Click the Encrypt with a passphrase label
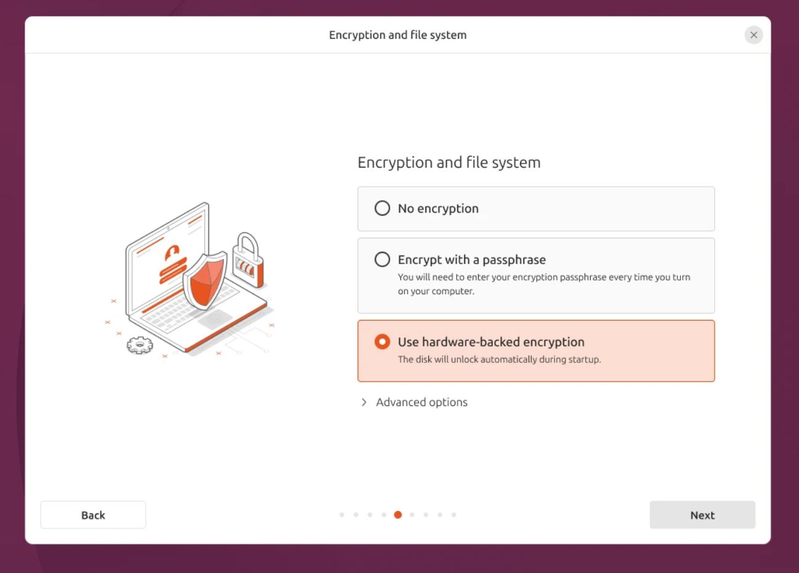799x573 pixels. 471,260
